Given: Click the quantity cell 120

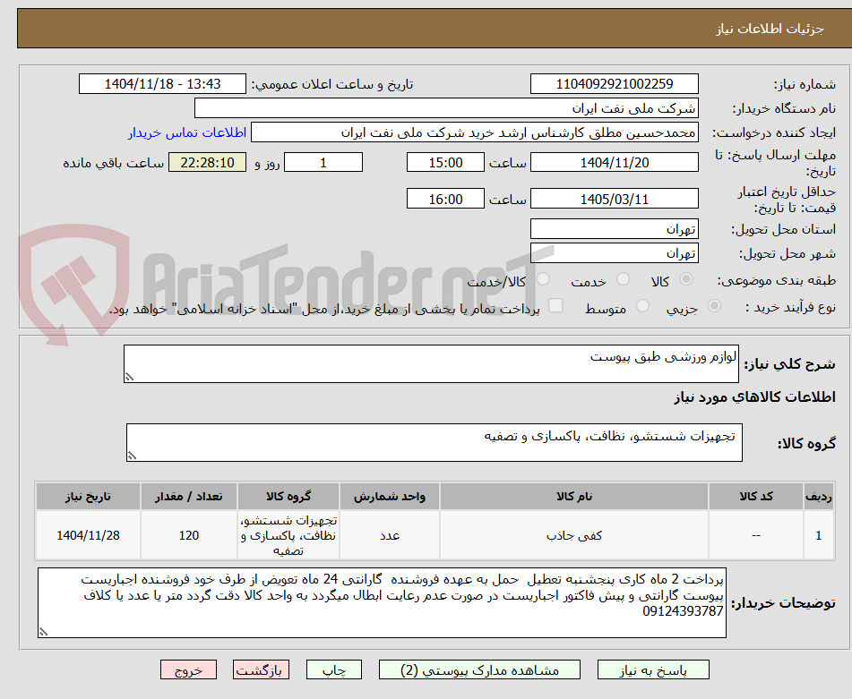Looking at the screenshot, I should click(188, 535).
